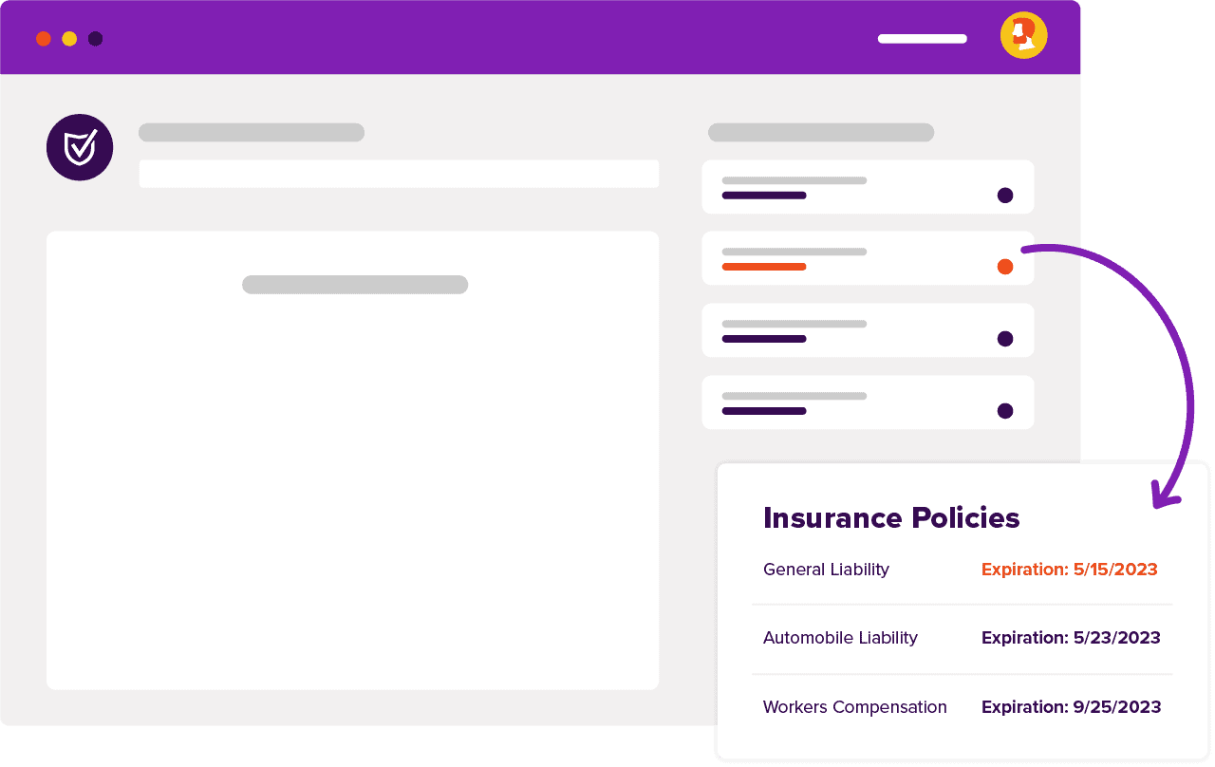Select the third card in right list
This screenshot has height=767, width=1215.
click(x=868, y=330)
